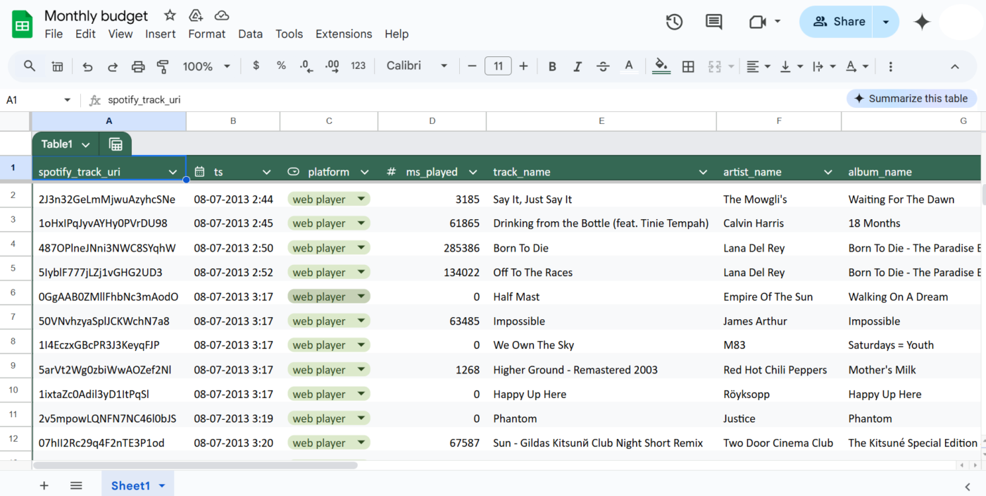Click the Share button
This screenshot has height=496, width=986.
tap(837, 22)
